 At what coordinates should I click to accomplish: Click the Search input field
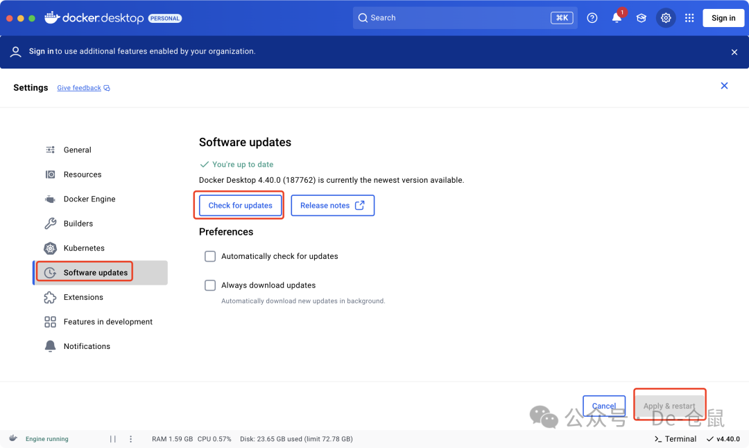[451, 18]
